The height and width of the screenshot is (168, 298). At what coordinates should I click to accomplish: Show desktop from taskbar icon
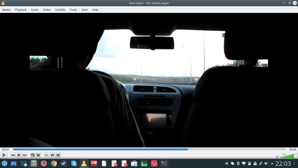13,164
